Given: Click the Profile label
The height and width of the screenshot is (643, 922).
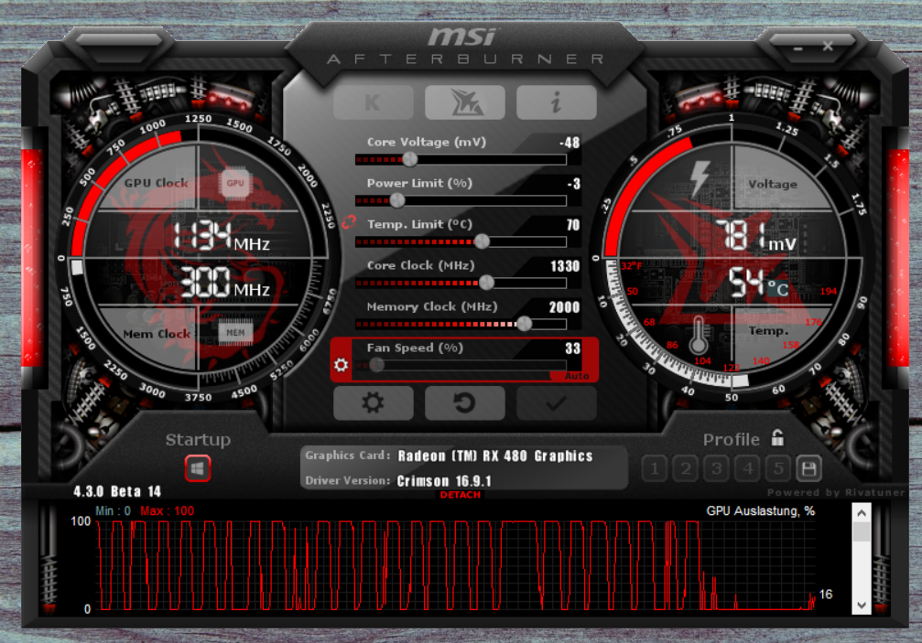Looking at the screenshot, I should tap(731, 439).
